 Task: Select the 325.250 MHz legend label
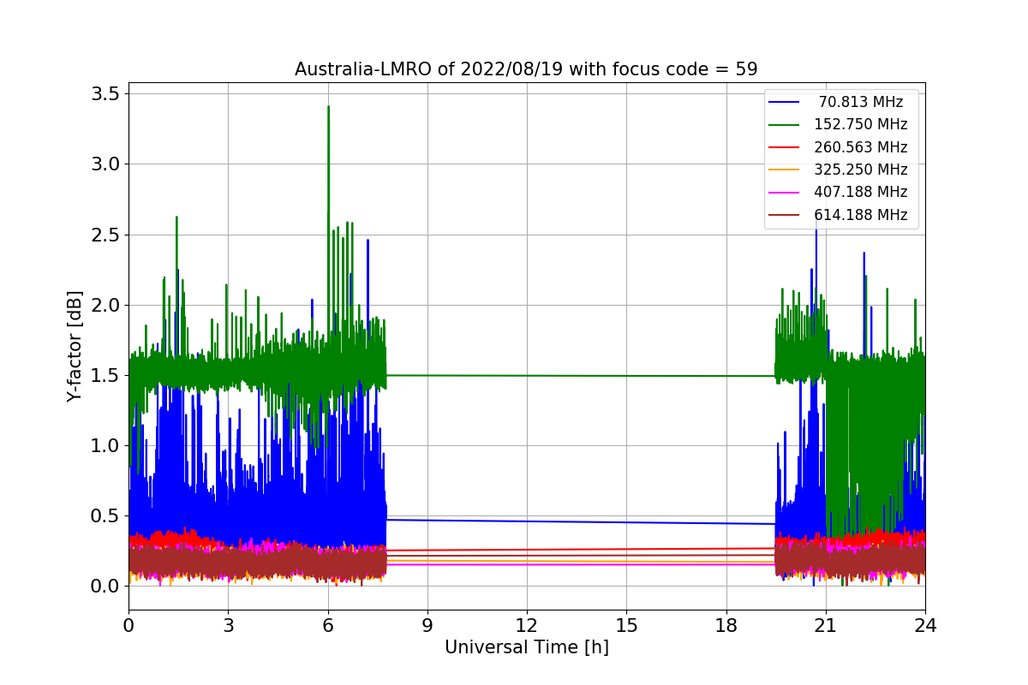[x=860, y=170]
